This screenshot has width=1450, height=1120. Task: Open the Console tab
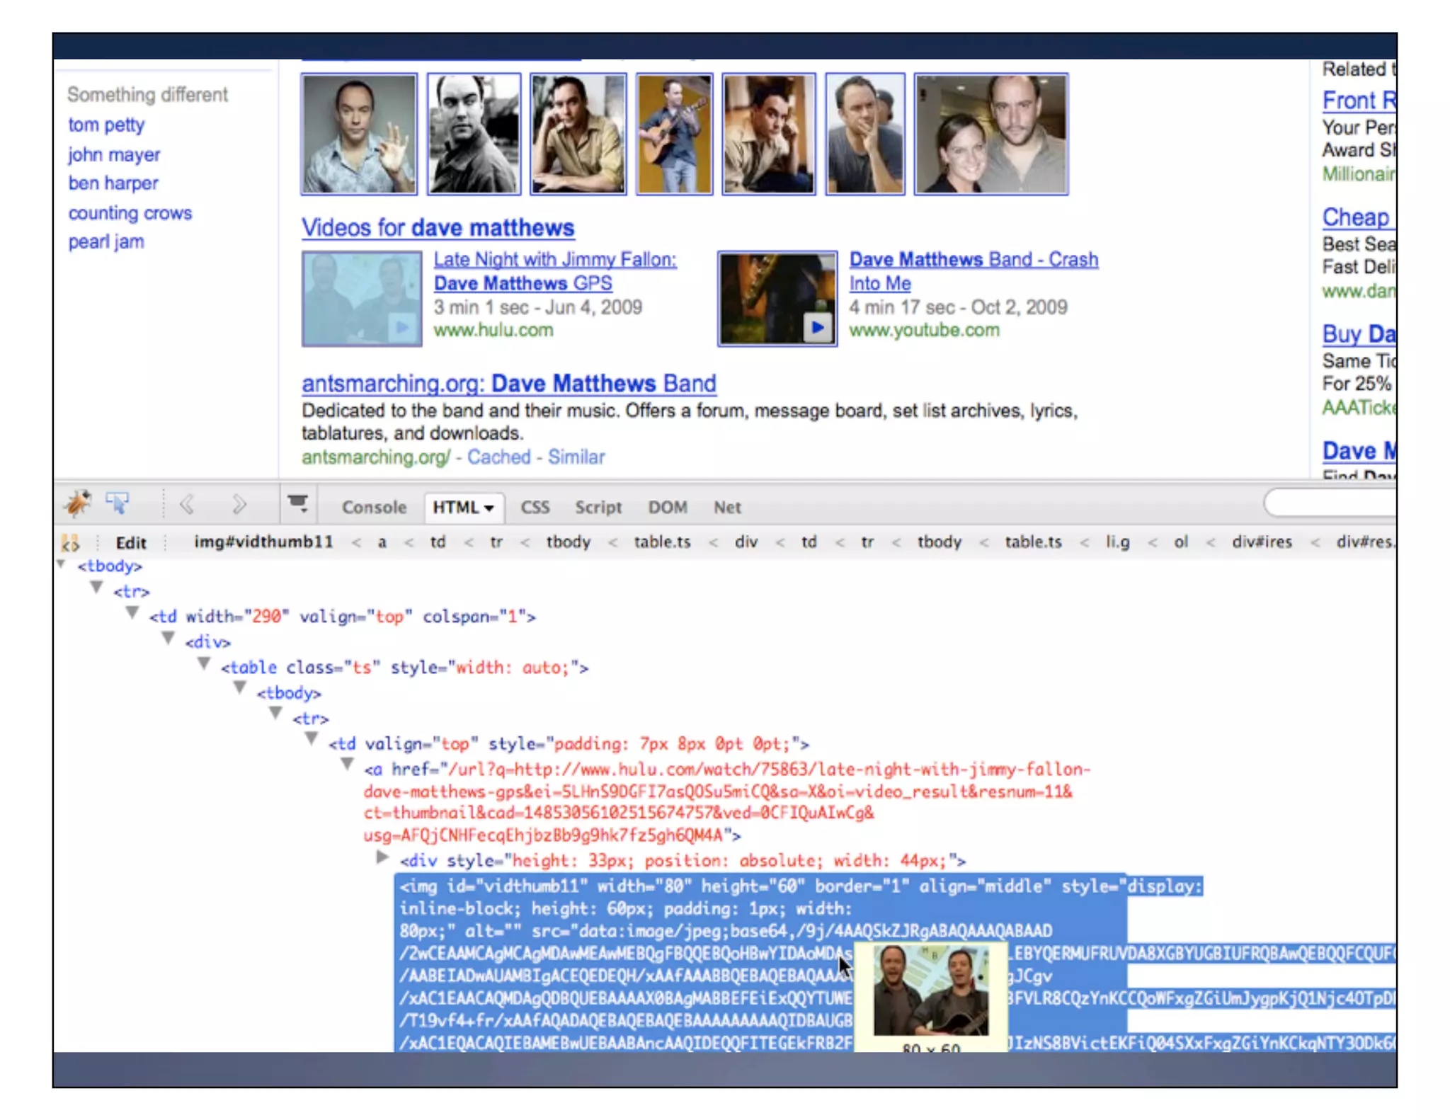point(374,507)
